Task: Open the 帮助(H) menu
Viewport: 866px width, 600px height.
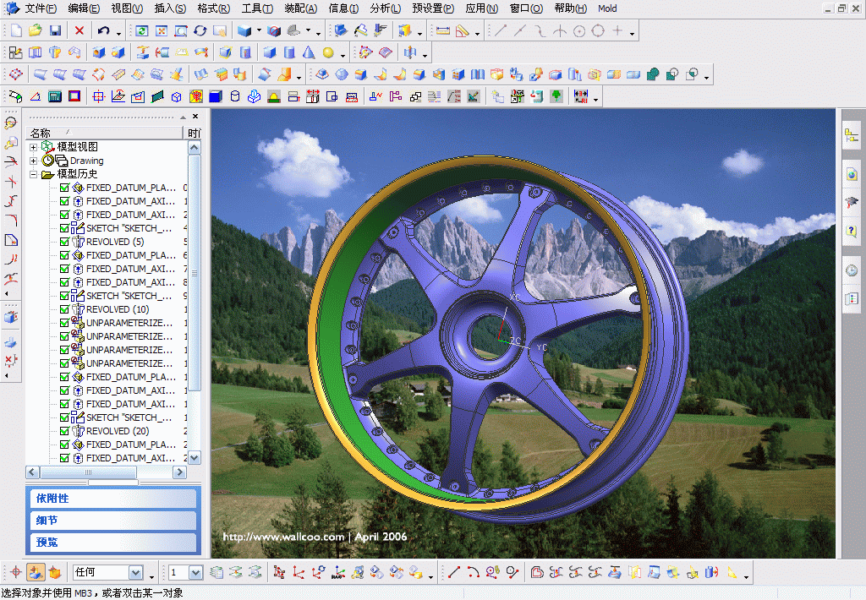Action: click(571, 8)
